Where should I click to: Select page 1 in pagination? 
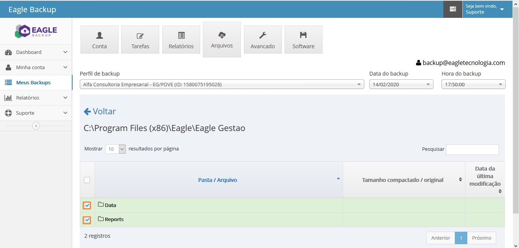pyautogui.click(x=461, y=238)
